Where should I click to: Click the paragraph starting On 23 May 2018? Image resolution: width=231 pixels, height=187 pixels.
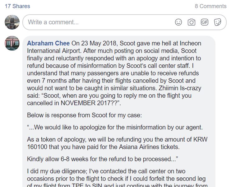coord(114,73)
